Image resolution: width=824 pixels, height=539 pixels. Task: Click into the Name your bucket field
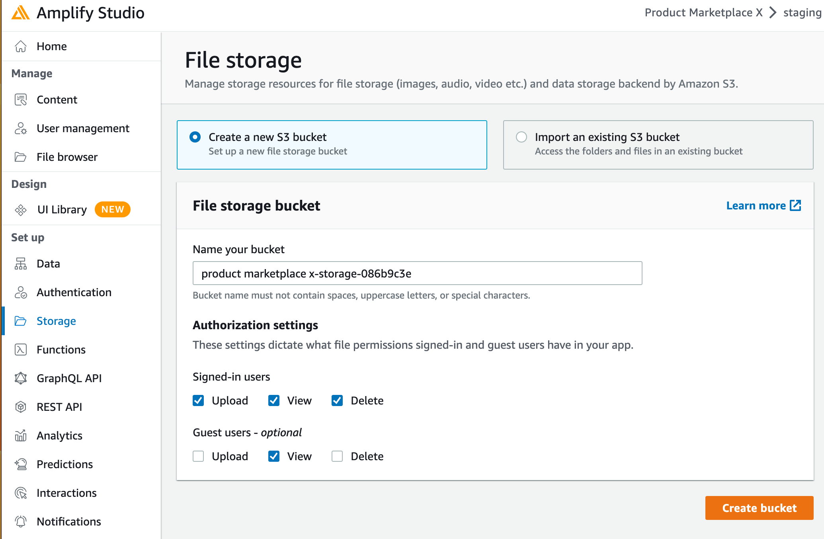point(417,273)
